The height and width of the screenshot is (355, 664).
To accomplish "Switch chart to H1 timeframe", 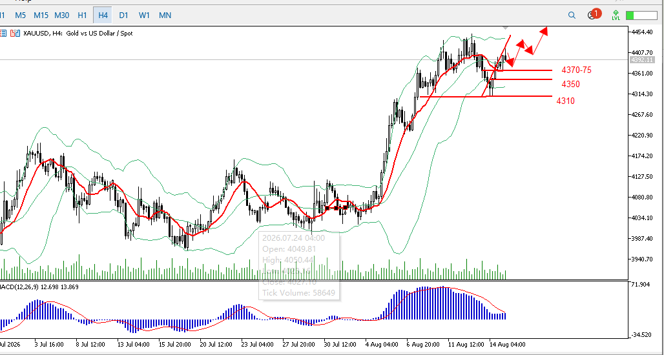I will 82,15.
